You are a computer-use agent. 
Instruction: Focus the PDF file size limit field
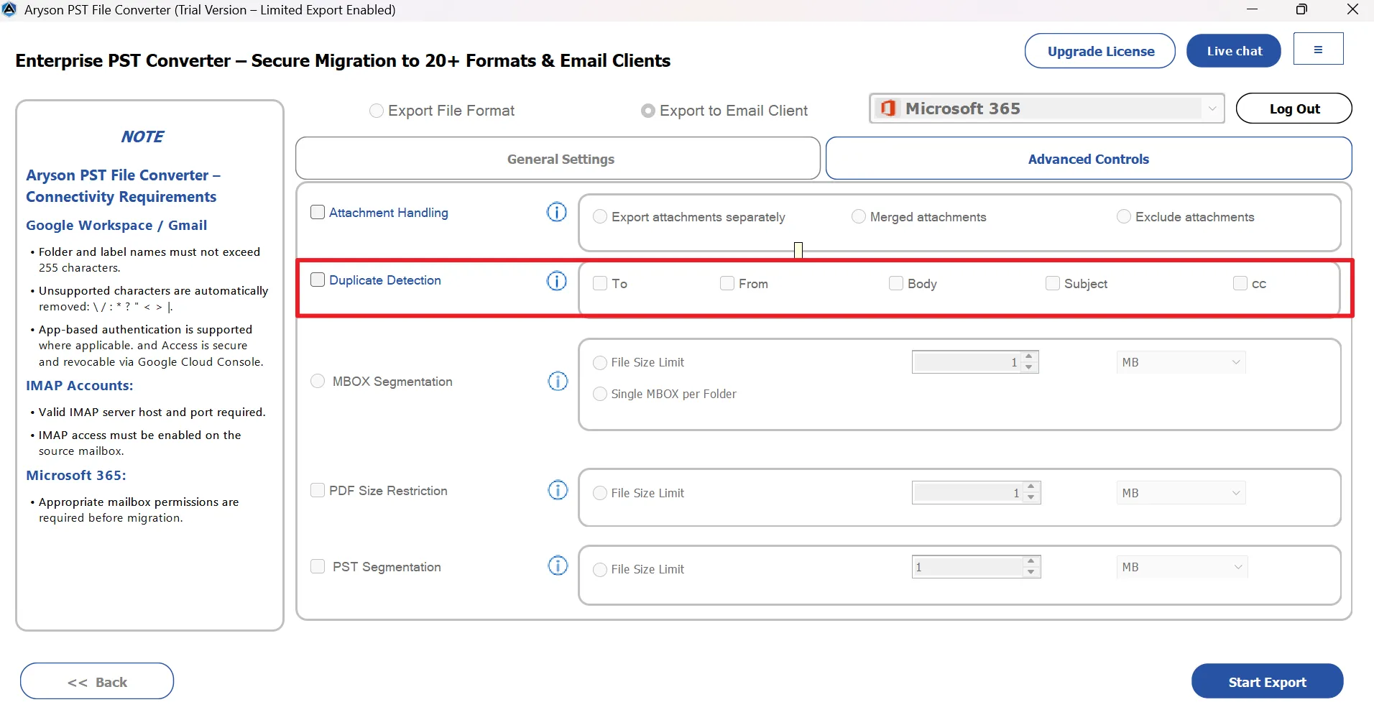click(968, 493)
